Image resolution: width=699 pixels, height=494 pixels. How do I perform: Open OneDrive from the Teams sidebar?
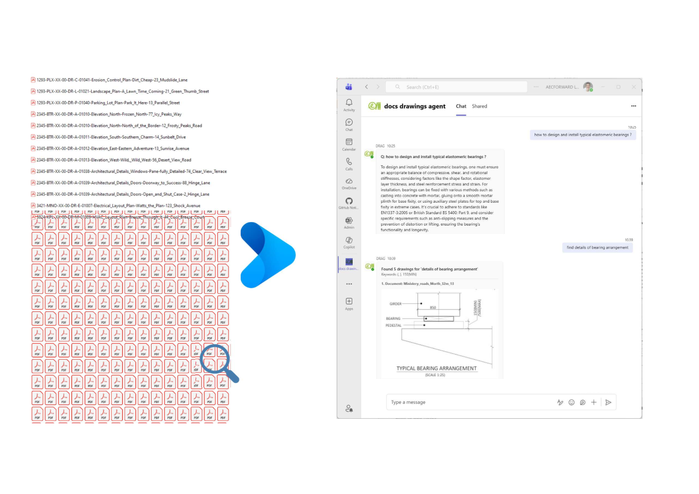point(349,184)
